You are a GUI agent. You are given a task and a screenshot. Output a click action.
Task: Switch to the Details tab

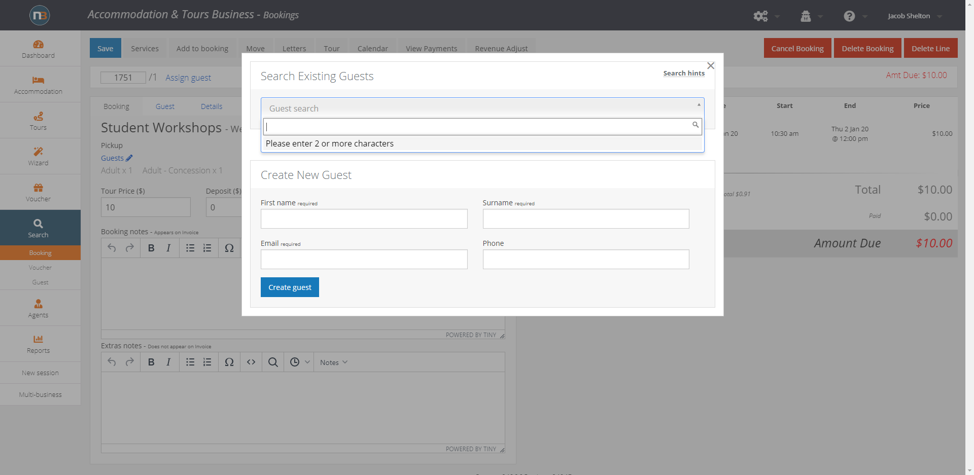click(x=212, y=106)
